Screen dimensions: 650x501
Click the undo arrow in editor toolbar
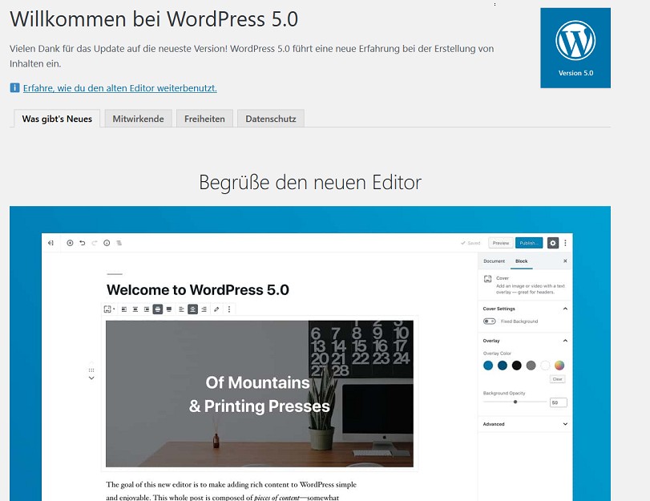coord(82,243)
